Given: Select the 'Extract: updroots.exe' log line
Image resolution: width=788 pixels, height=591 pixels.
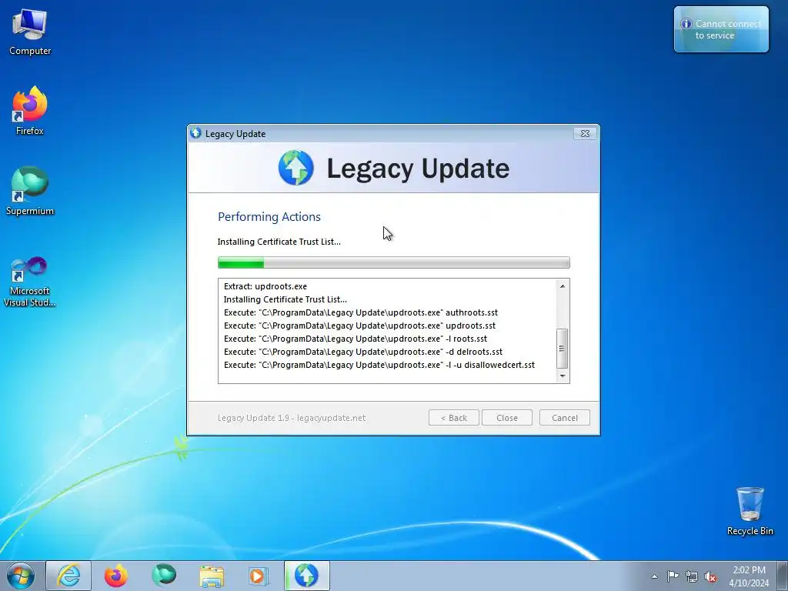Looking at the screenshot, I should (x=265, y=286).
